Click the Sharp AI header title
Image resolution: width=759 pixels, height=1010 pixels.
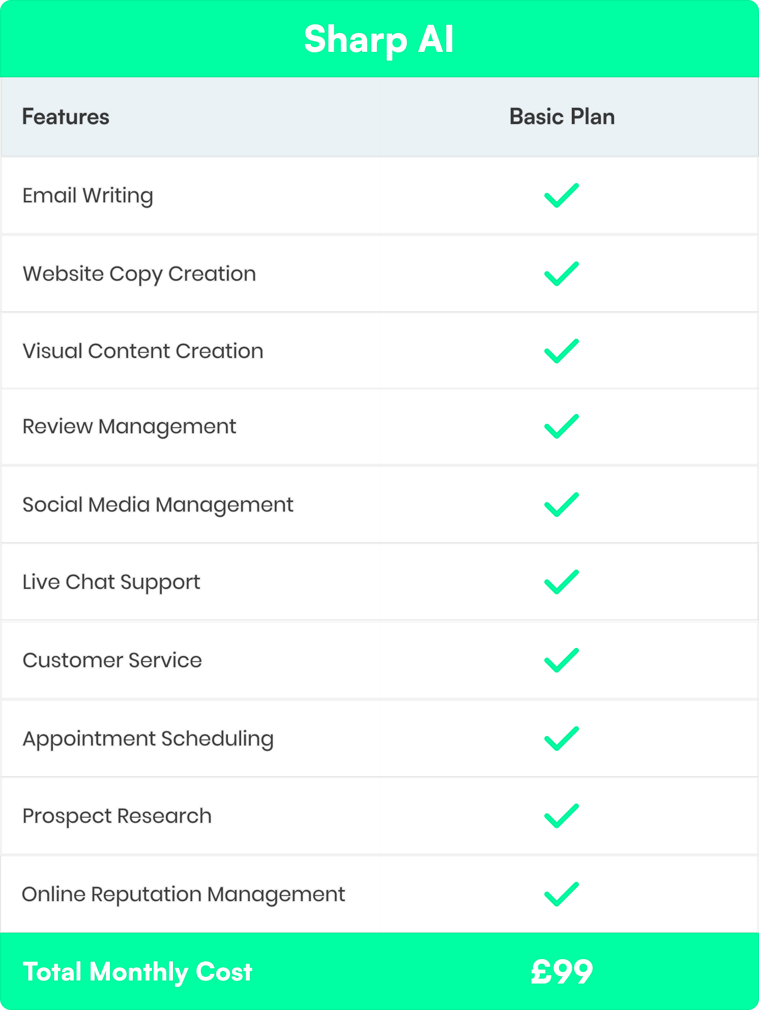379,39
